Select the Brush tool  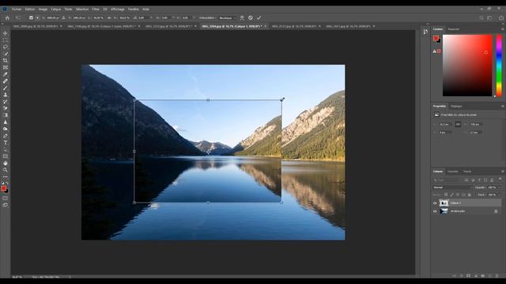click(x=6, y=88)
